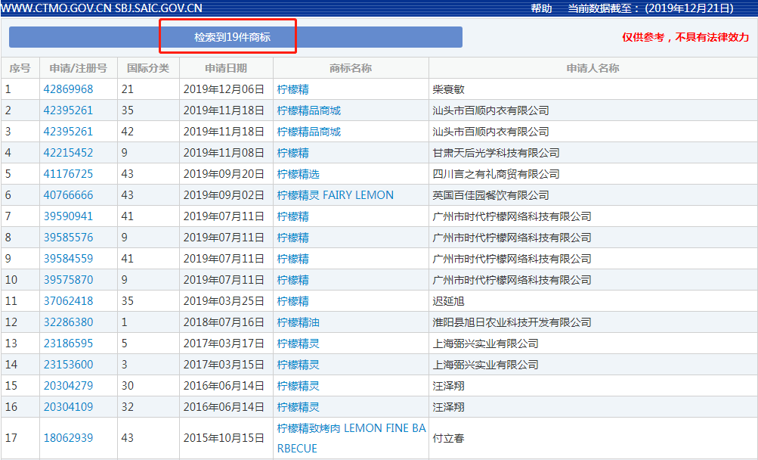The height and width of the screenshot is (460, 758).
Task: Open trademark 柠檬精 in row 1
Action: pyautogui.click(x=289, y=89)
